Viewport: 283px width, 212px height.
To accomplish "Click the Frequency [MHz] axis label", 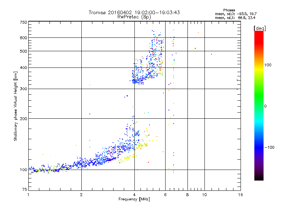I will [x=134, y=199].
